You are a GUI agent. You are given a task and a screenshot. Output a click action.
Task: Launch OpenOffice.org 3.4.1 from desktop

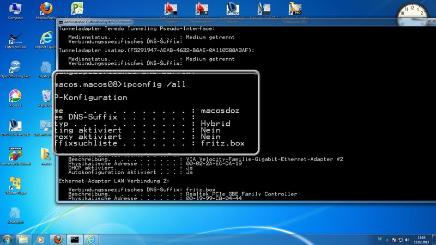[15, 68]
